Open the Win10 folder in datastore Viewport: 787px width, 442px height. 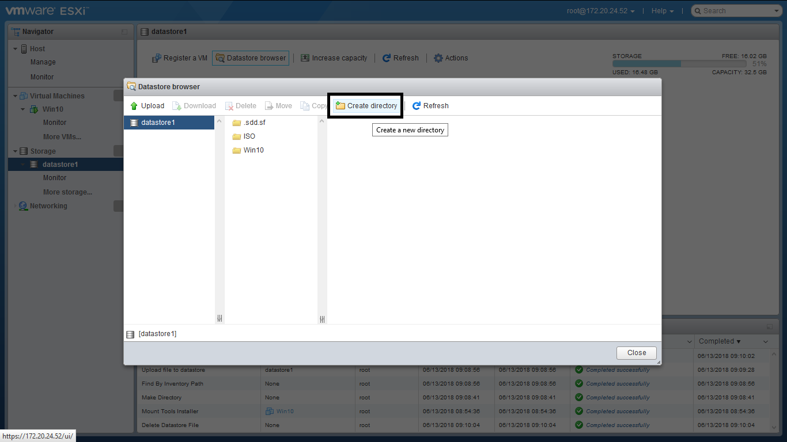coord(253,150)
